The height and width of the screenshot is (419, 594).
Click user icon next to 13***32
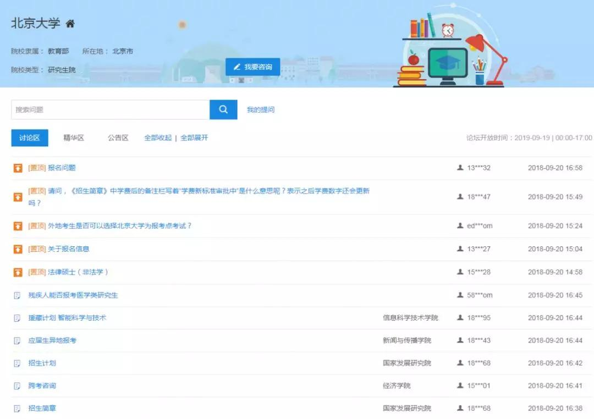coord(460,168)
